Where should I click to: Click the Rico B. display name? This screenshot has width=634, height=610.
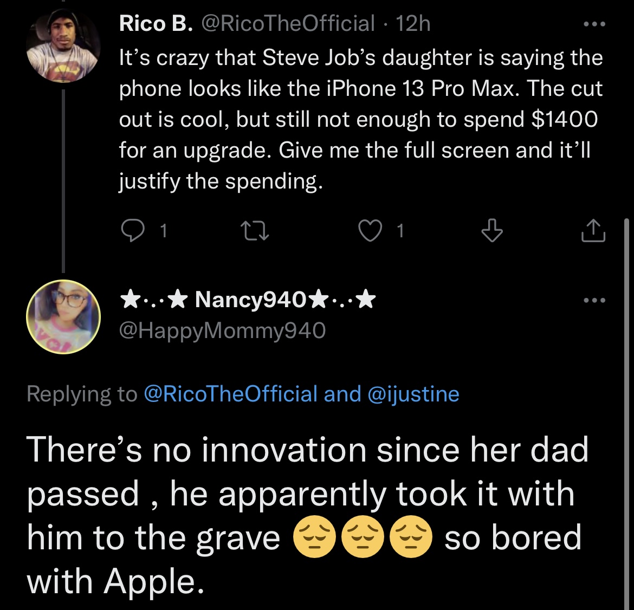click(156, 24)
